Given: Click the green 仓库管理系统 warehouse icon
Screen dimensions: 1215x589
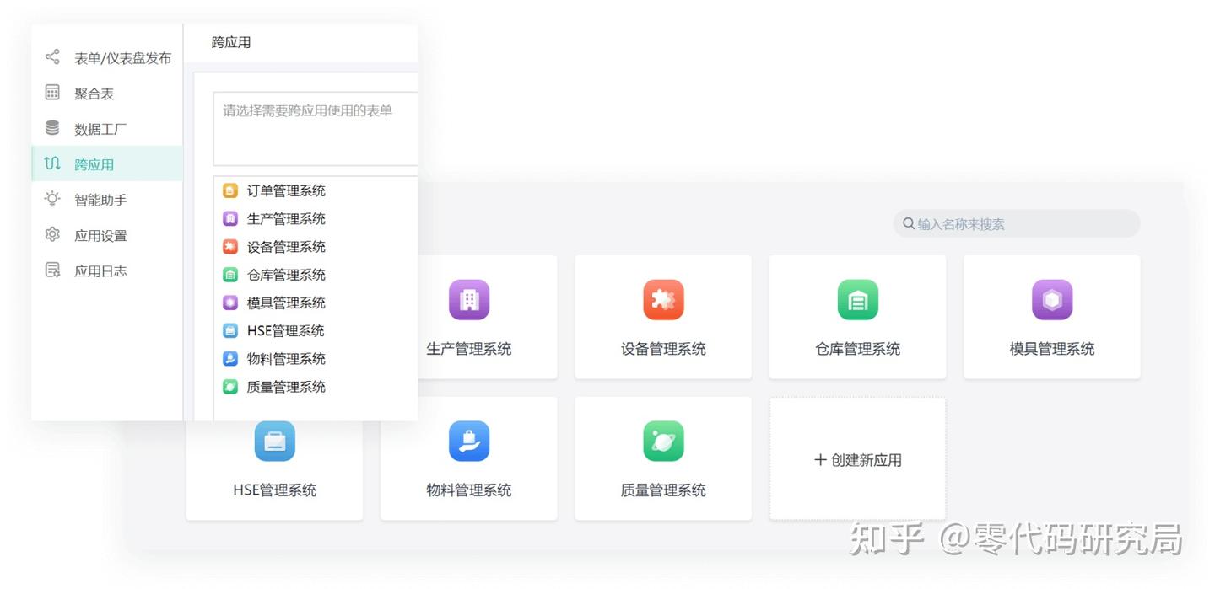Looking at the screenshot, I should [857, 300].
